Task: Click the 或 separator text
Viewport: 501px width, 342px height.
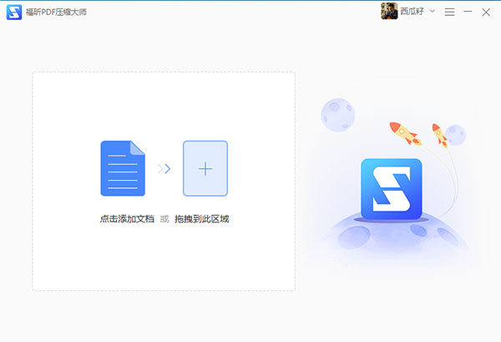Action: click(164, 219)
